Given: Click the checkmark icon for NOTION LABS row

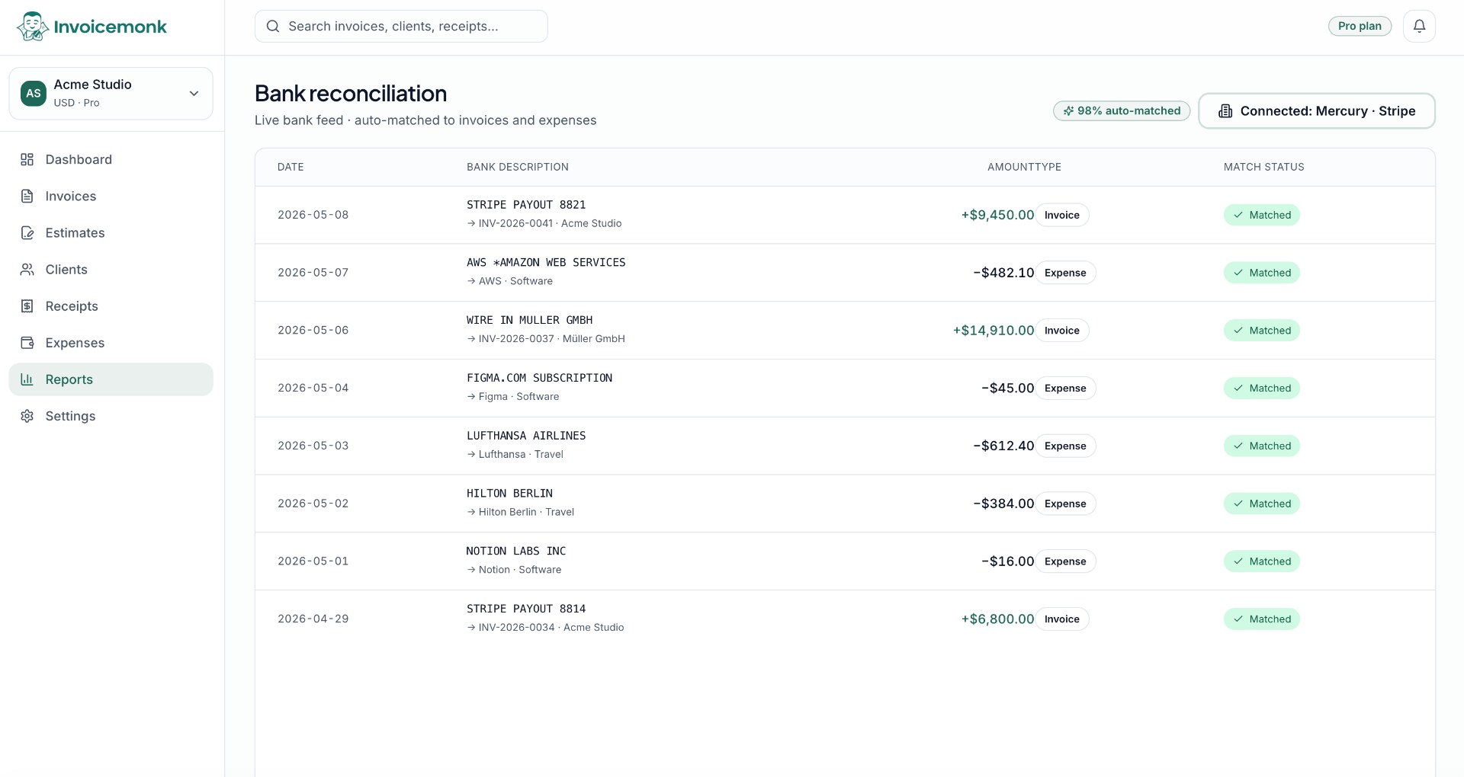Looking at the screenshot, I should (1238, 561).
